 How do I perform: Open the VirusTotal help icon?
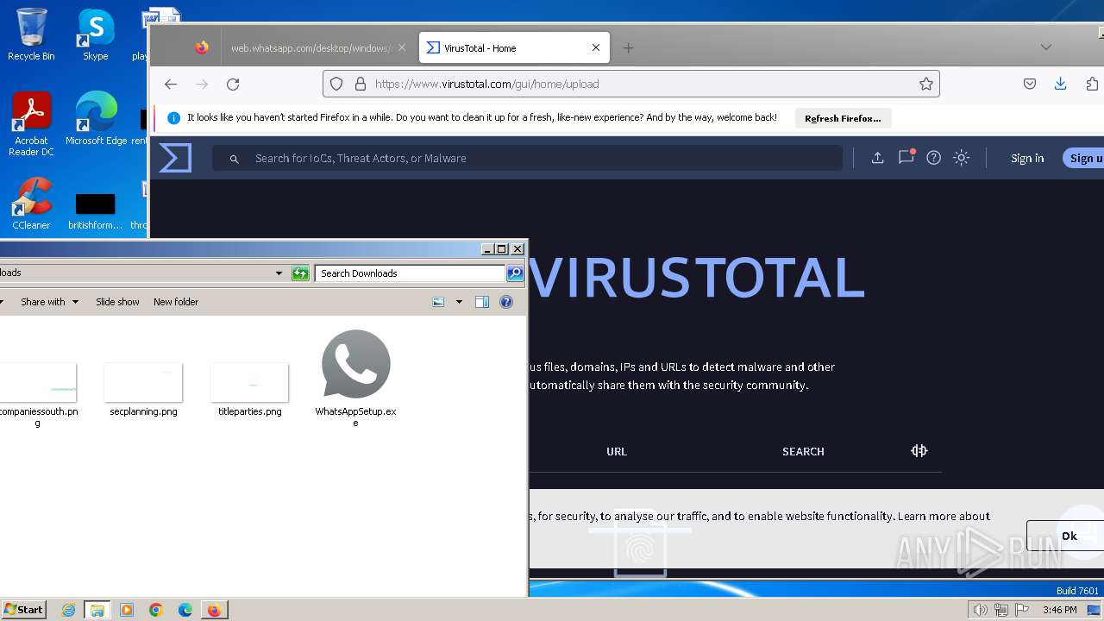933,158
